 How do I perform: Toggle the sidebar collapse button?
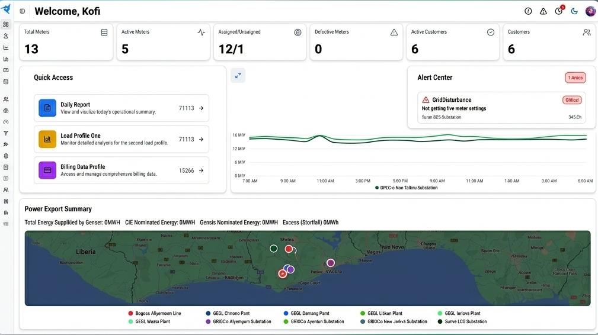pyautogui.click(x=23, y=11)
